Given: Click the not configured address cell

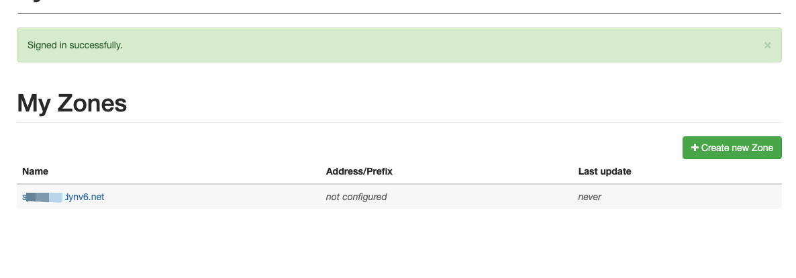Looking at the screenshot, I should pos(356,197).
